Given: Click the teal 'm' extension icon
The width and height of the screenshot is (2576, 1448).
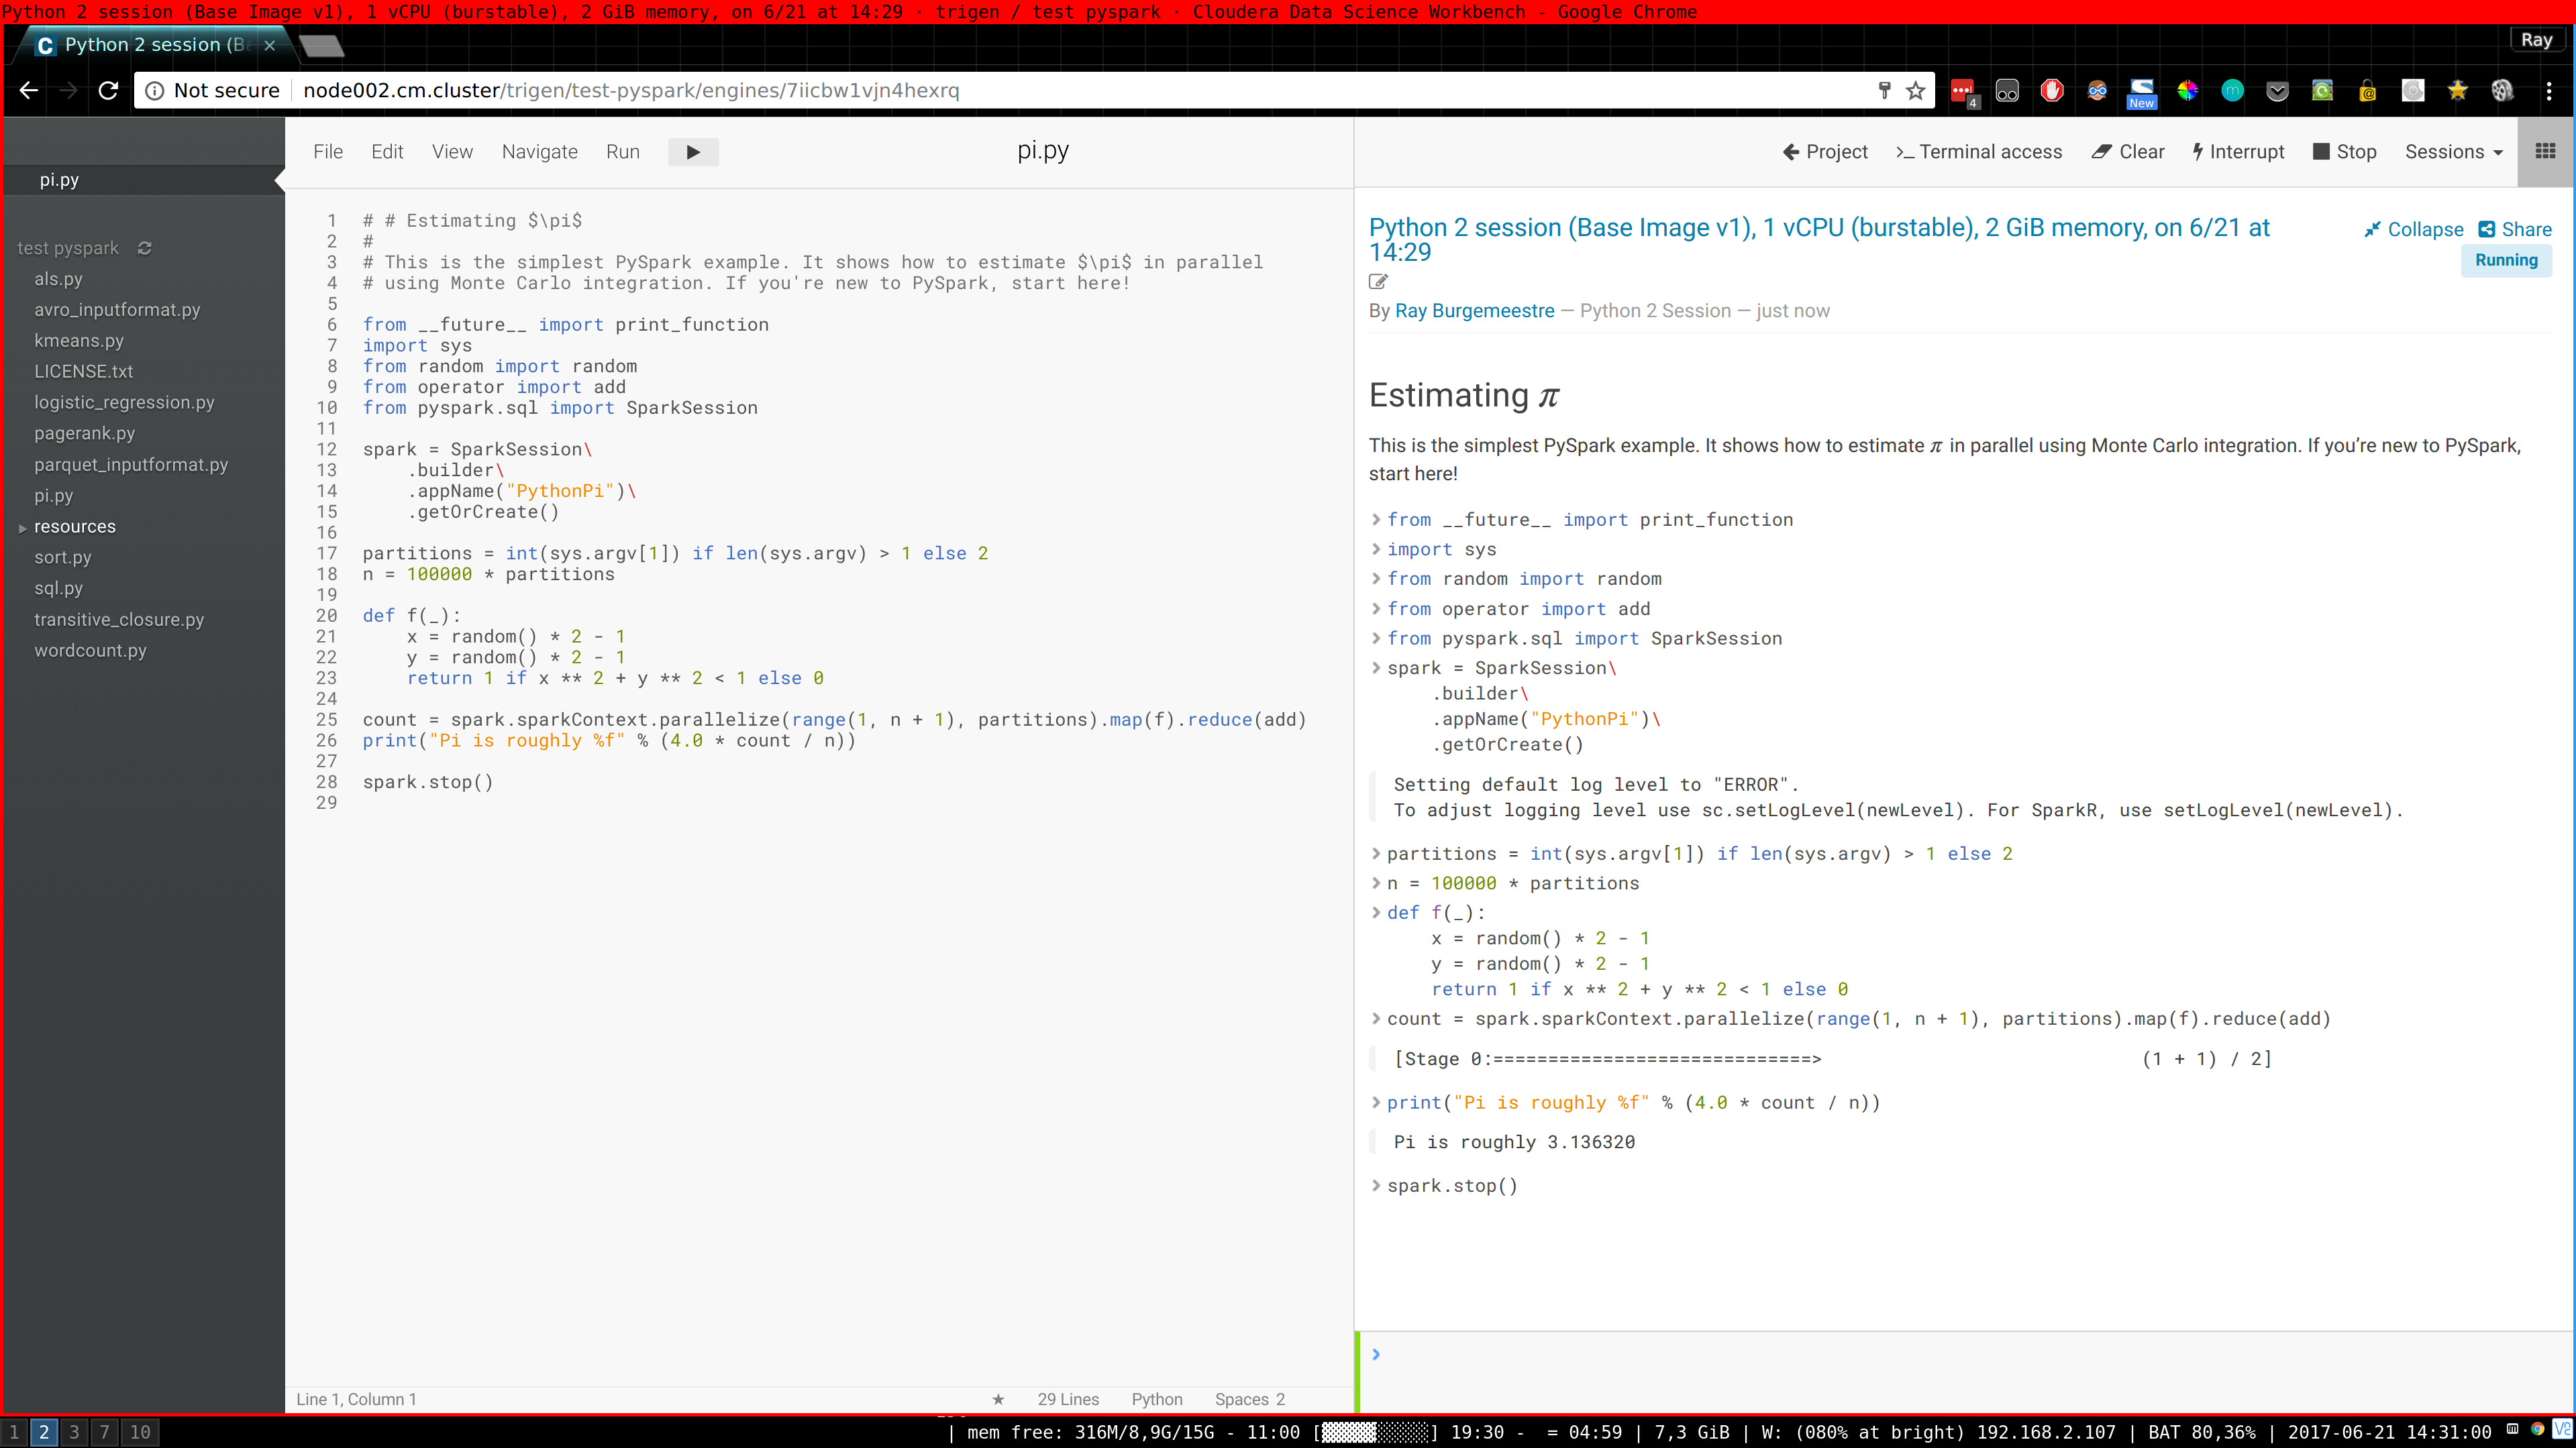Looking at the screenshot, I should 2232,91.
